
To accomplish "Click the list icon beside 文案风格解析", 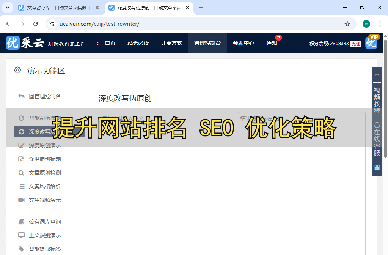I will (x=22, y=186).
